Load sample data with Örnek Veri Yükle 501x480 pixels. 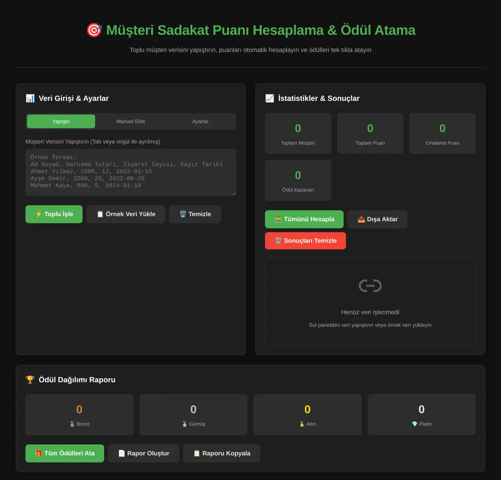(x=126, y=214)
